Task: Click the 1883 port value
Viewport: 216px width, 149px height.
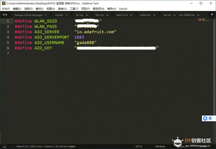Action: point(79,37)
